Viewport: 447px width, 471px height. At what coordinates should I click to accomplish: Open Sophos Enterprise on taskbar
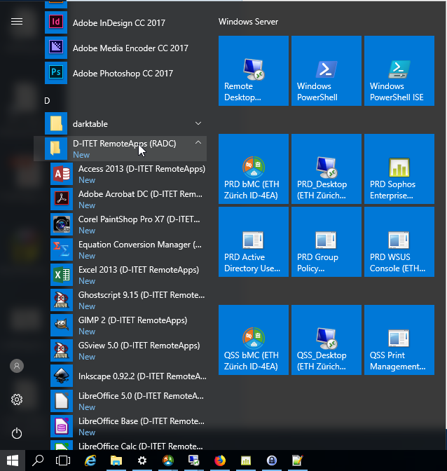tap(246, 460)
